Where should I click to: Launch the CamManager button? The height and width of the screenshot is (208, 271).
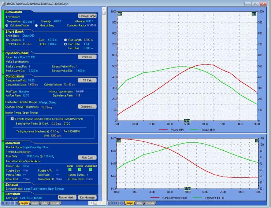tap(87, 197)
